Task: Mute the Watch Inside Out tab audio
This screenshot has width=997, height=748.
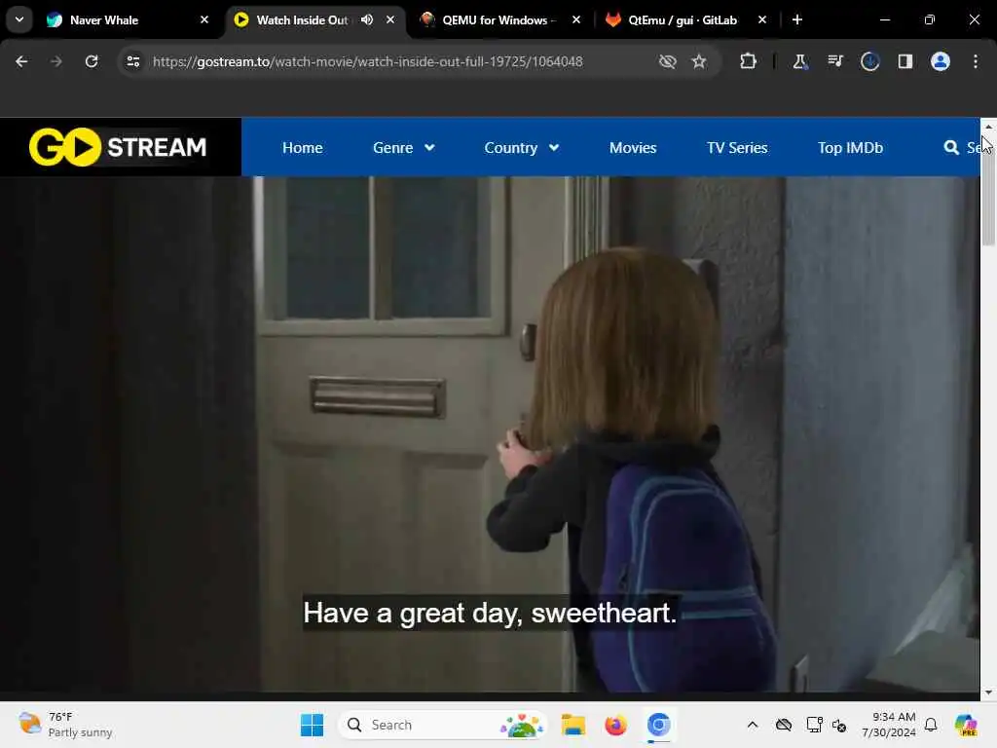Action: tap(367, 19)
